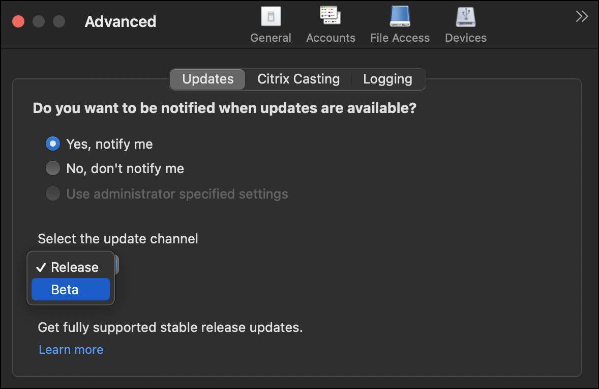Screen dimensions: 599x389
Task: Open the File Access preferences pane
Action: 400,25
